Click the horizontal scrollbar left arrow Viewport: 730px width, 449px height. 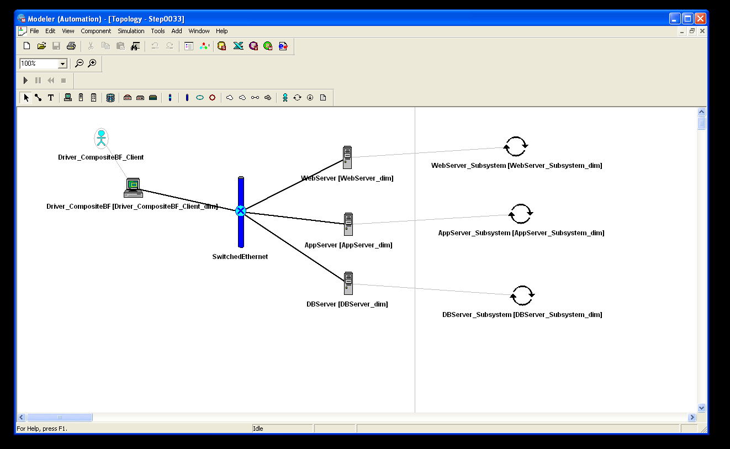[x=22, y=418]
